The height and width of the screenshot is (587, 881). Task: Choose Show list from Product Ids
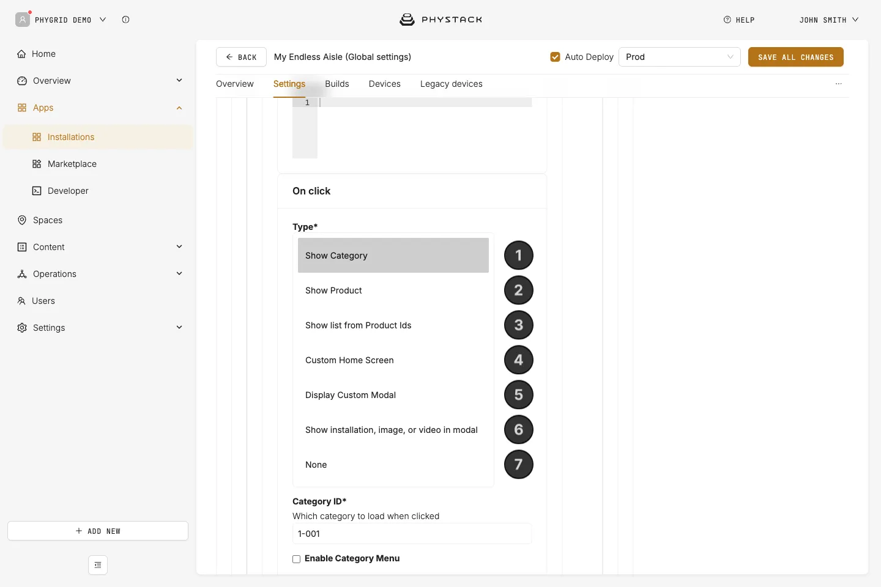coord(393,325)
